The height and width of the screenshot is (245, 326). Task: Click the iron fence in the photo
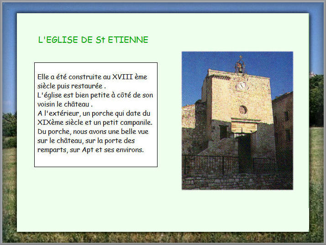pyautogui.click(x=205, y=164)
